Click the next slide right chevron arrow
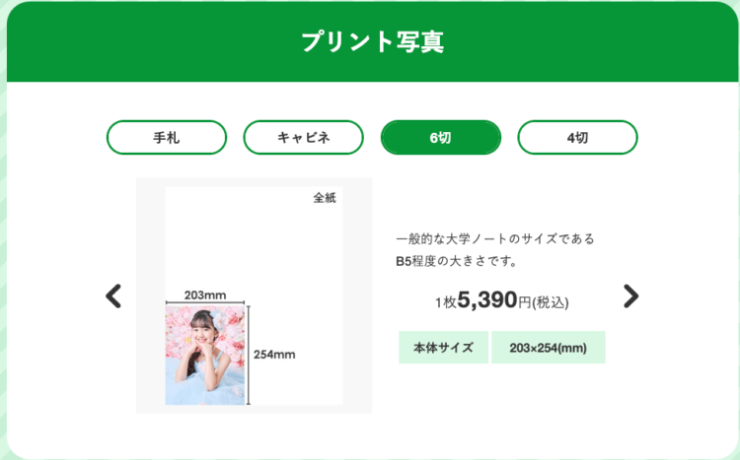 pyautogui.click(x=630, y=296)
